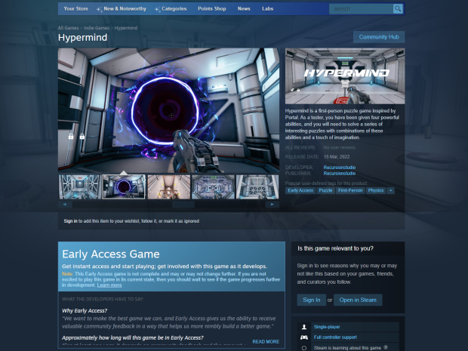Select the Physics tag
This screenshot has height=351, width=468.
point(376,190)
